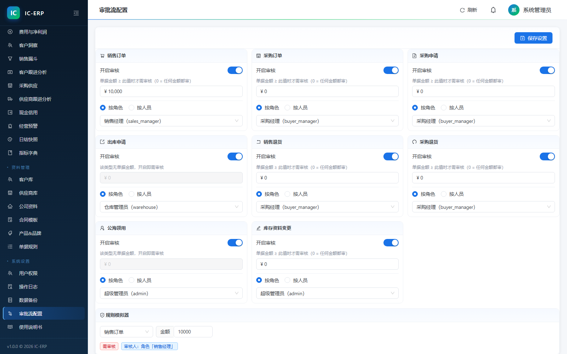The width and height of the screenshot is (567, 354).
Task: Click the 库存资料变更 edit pencil icon
Action: [x=258, y=228]
